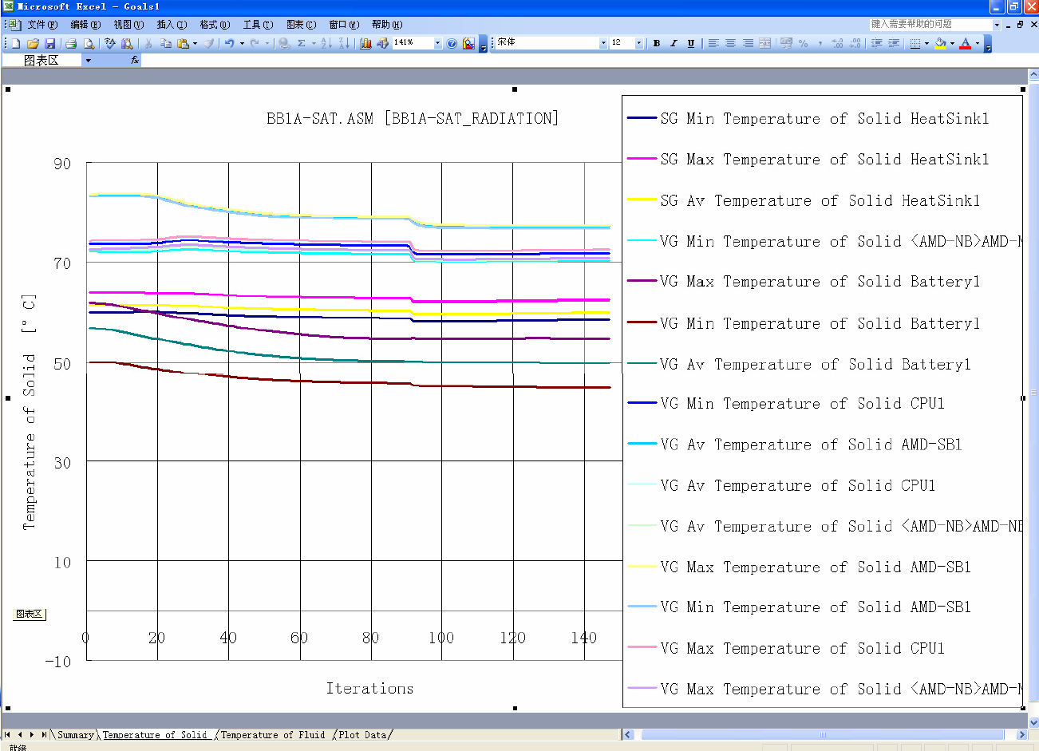The height and width of the screenshot is (751, 1039).
Task: Save the workbook with the floppy icon
Action: 49,43
